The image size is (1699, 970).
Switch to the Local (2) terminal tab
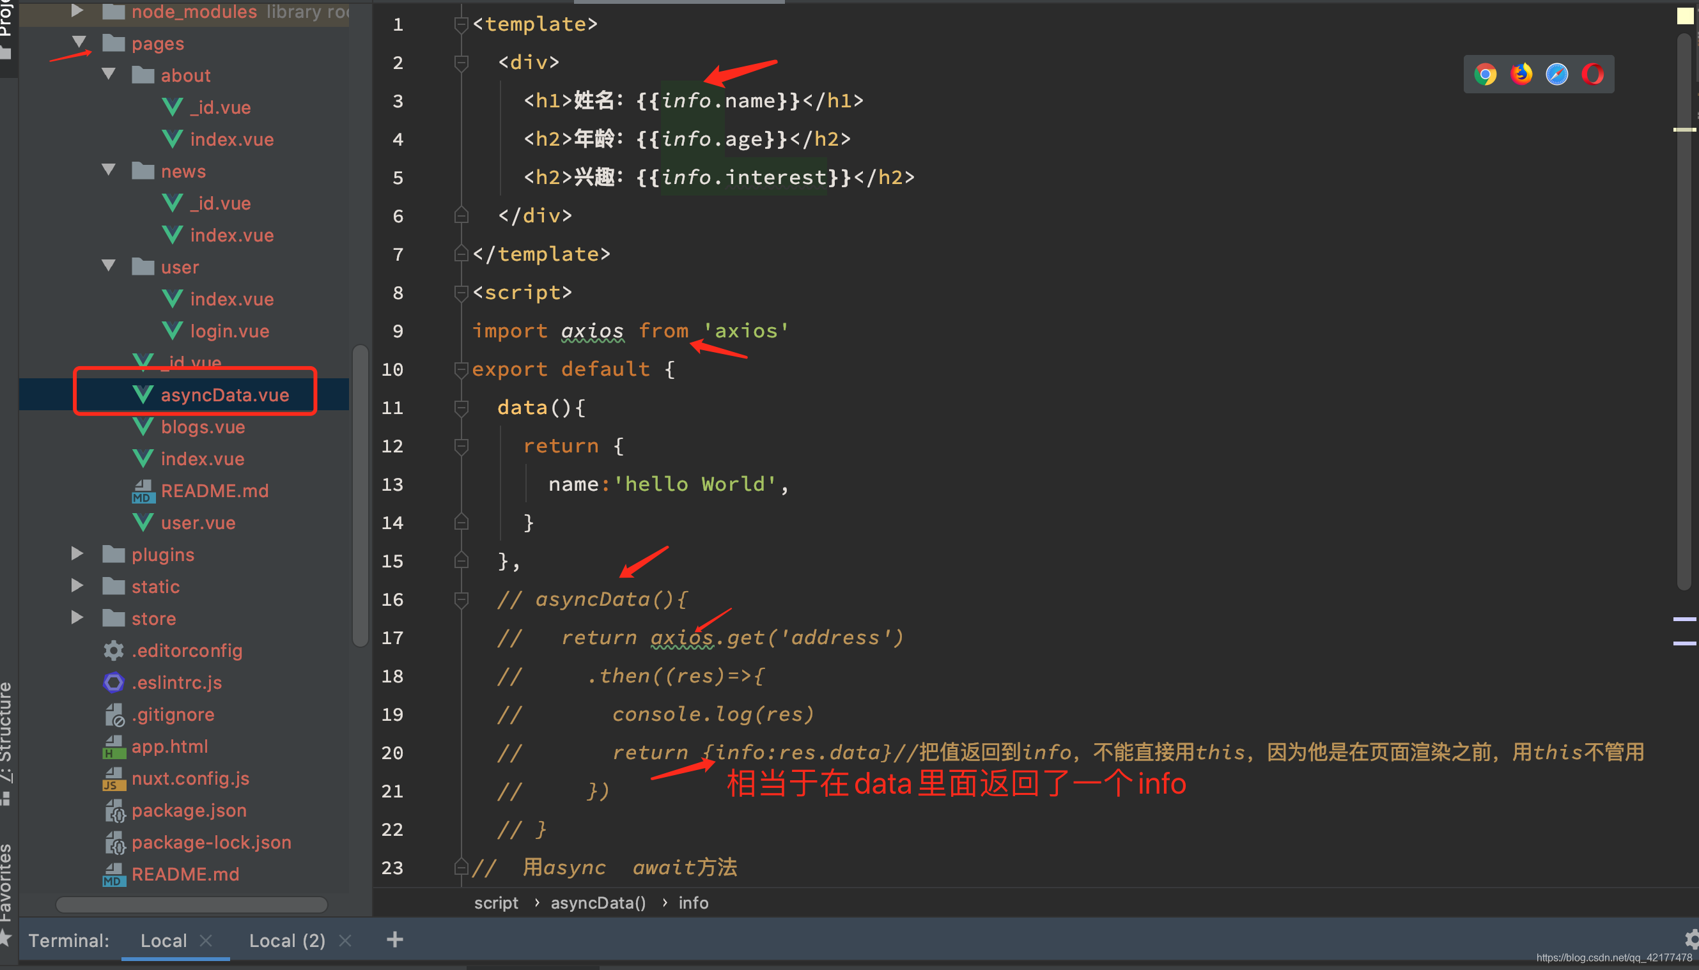pos(287,940)
